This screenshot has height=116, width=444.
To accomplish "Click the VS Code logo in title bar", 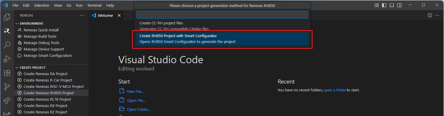I will [x=5, y=5].
